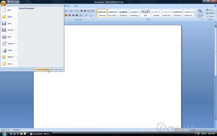Click the Numbering list icon

[72, 11]
